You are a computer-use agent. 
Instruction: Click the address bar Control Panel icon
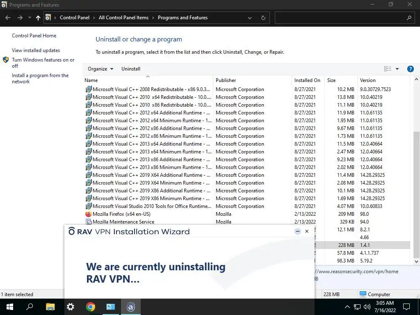coord(48,17)
